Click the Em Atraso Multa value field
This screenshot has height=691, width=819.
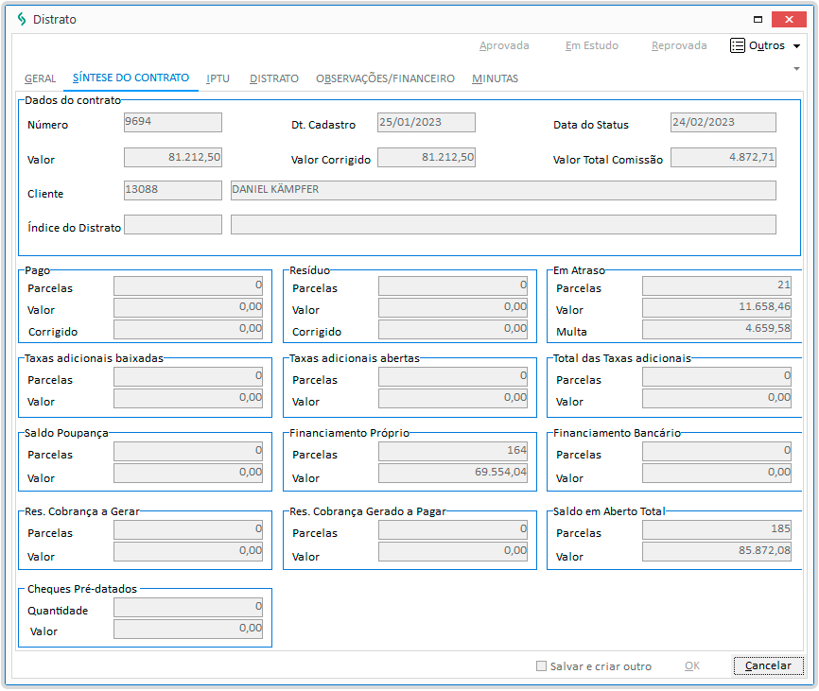pyautogui.click(x=717, y=329)
